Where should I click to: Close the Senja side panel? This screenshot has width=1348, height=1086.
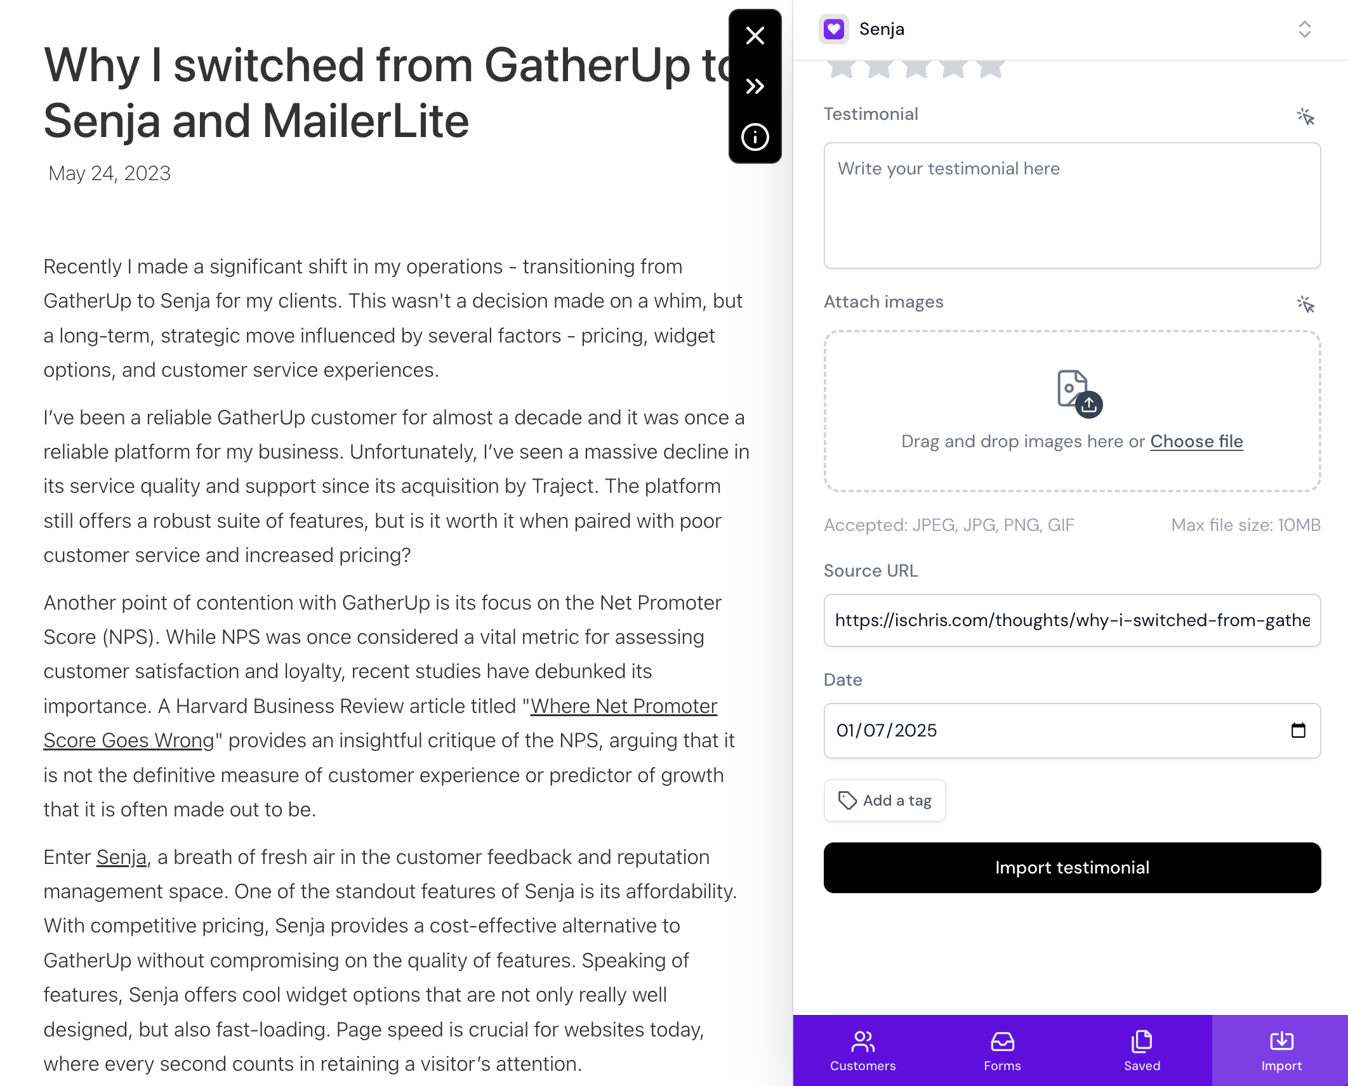coord(755,36)
